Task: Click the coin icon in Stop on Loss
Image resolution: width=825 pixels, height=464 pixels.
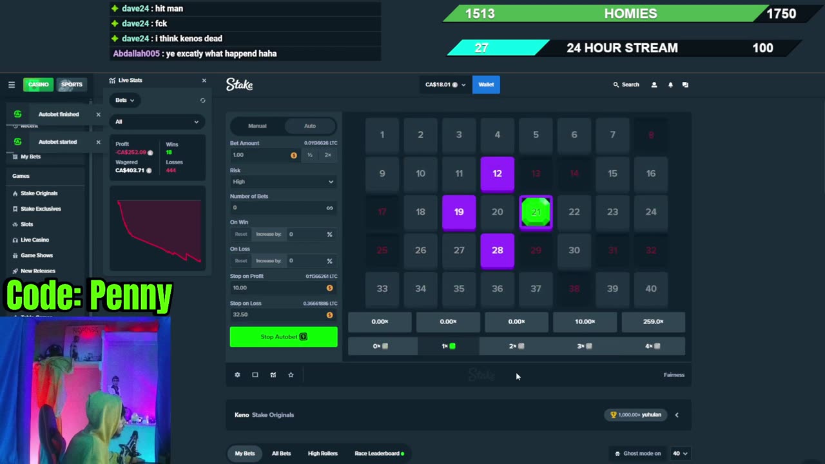Action: [x=329, y=315]
